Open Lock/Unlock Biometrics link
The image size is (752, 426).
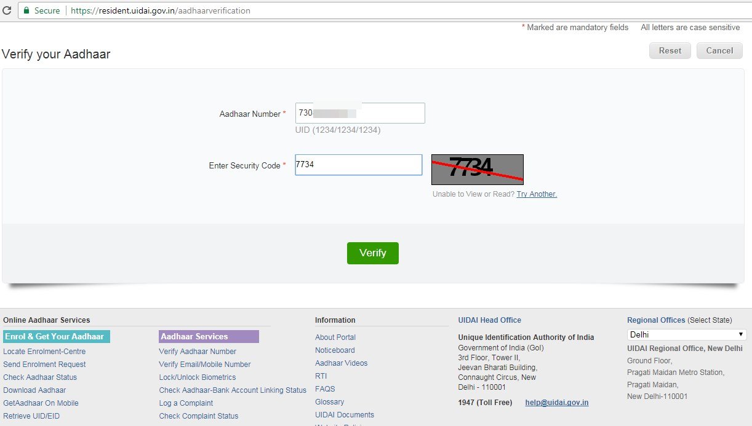[x=197, y=377]
